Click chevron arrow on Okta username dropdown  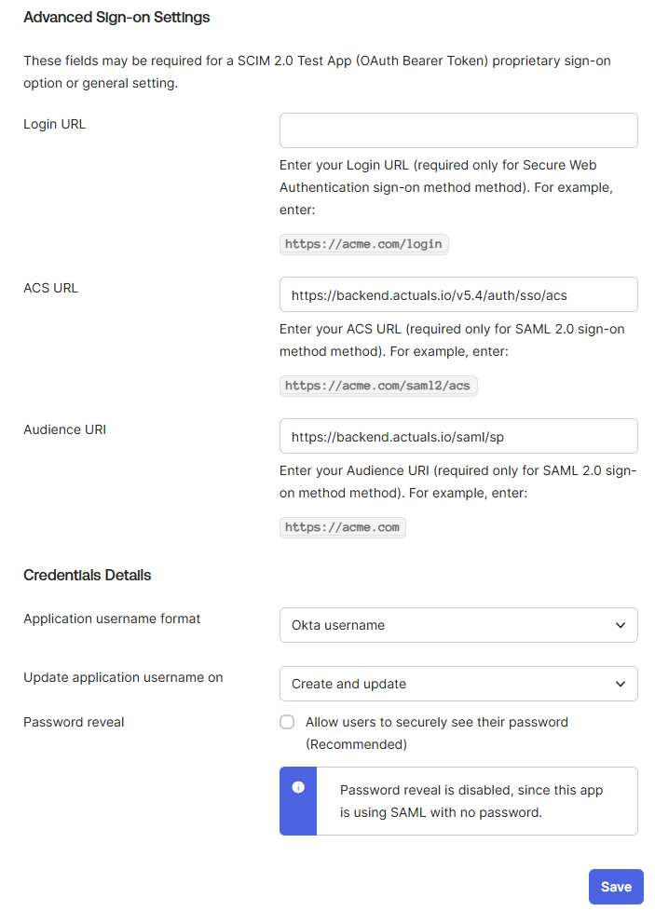(x=621, y=625)
